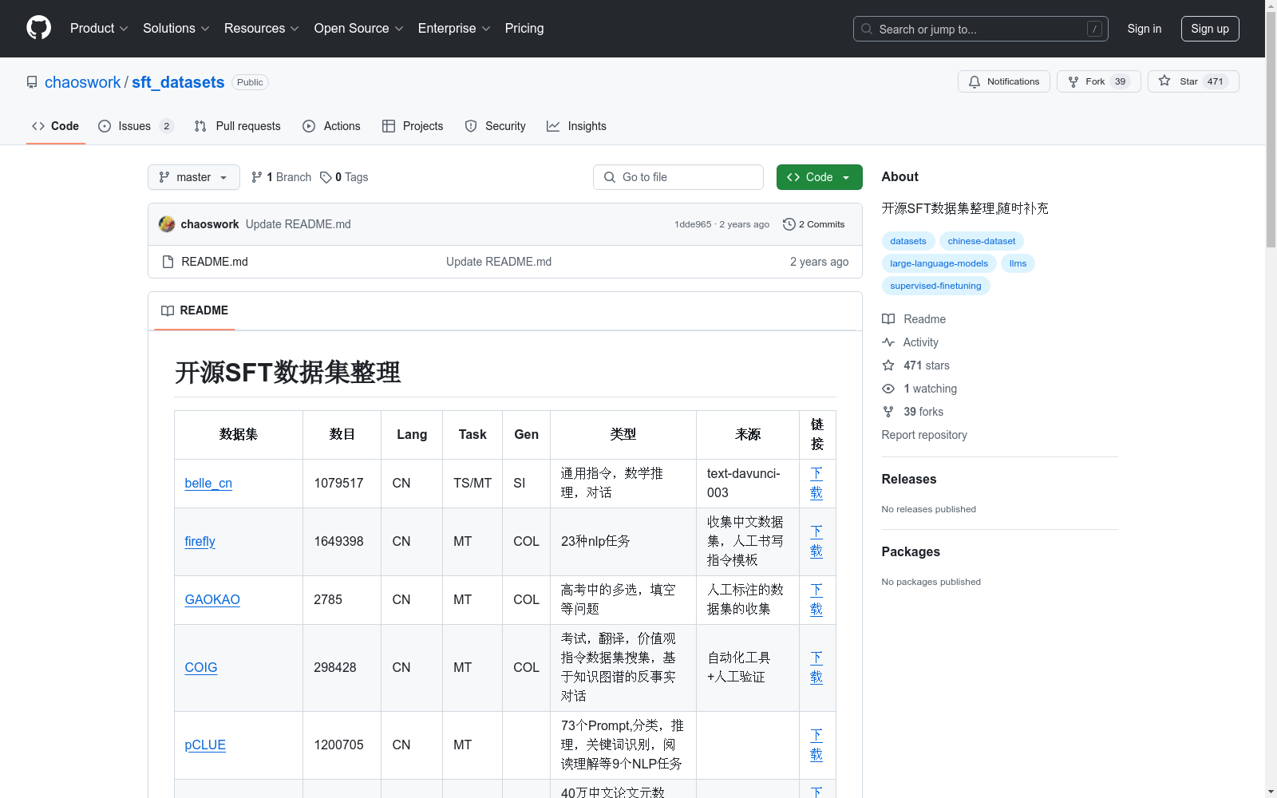Click the Go to file search icon
1277x798 pixels.
(x=610, y=177)
